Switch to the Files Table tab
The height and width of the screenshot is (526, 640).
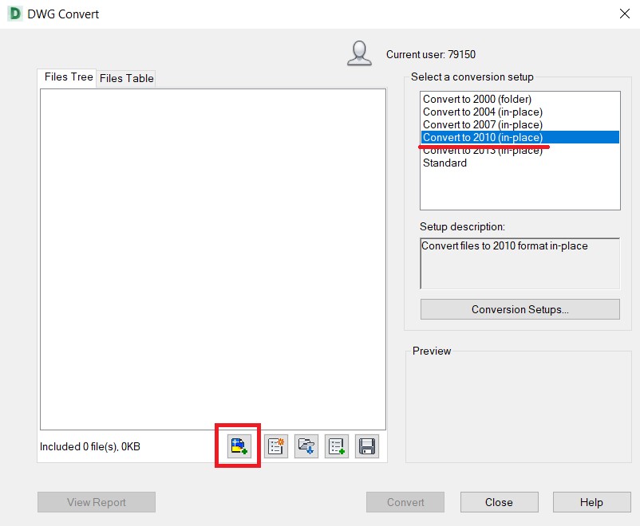click(126, 78)
